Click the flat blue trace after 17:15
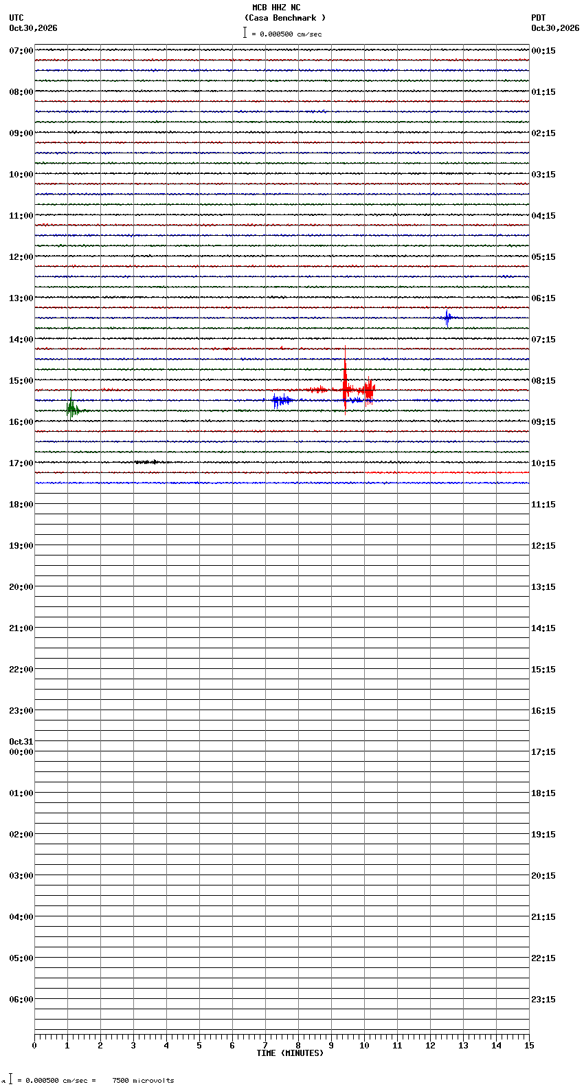Screen dimensions: 584x1089 [282, 483]
